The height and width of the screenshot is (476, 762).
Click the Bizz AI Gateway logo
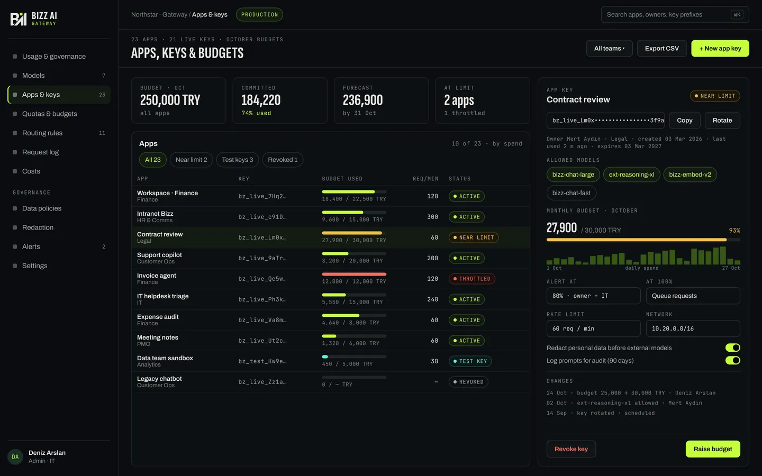point(34,19)
